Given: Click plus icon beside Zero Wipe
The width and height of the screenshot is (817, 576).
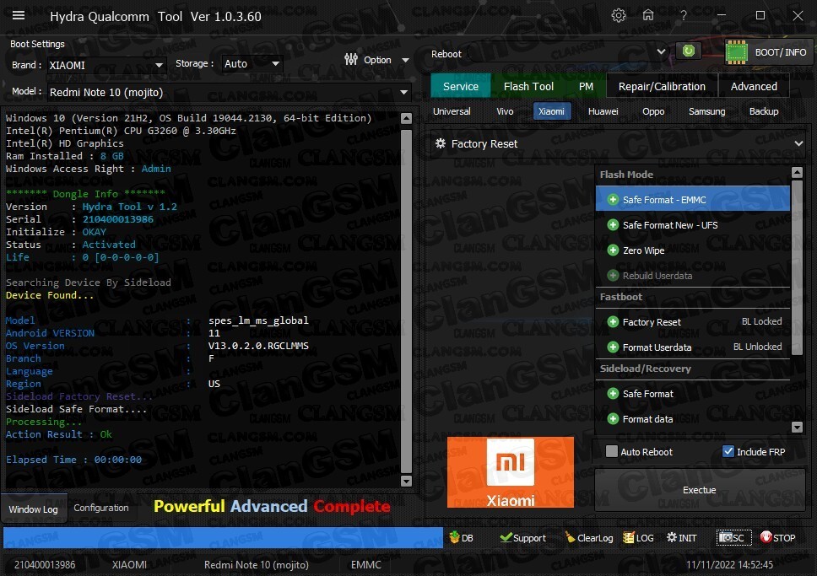Looking at the screenshot, I should tap(613, 250).
